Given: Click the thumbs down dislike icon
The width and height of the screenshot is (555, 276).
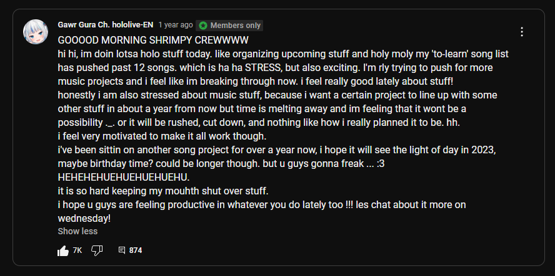Looking at the screenshot, I should point(97,250).
